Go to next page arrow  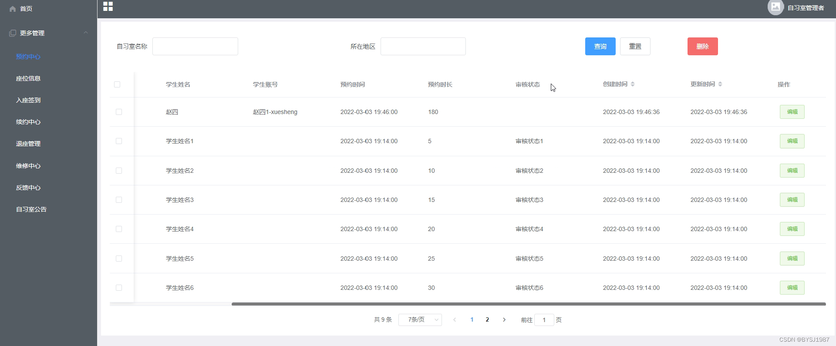[x=504, y=319]
